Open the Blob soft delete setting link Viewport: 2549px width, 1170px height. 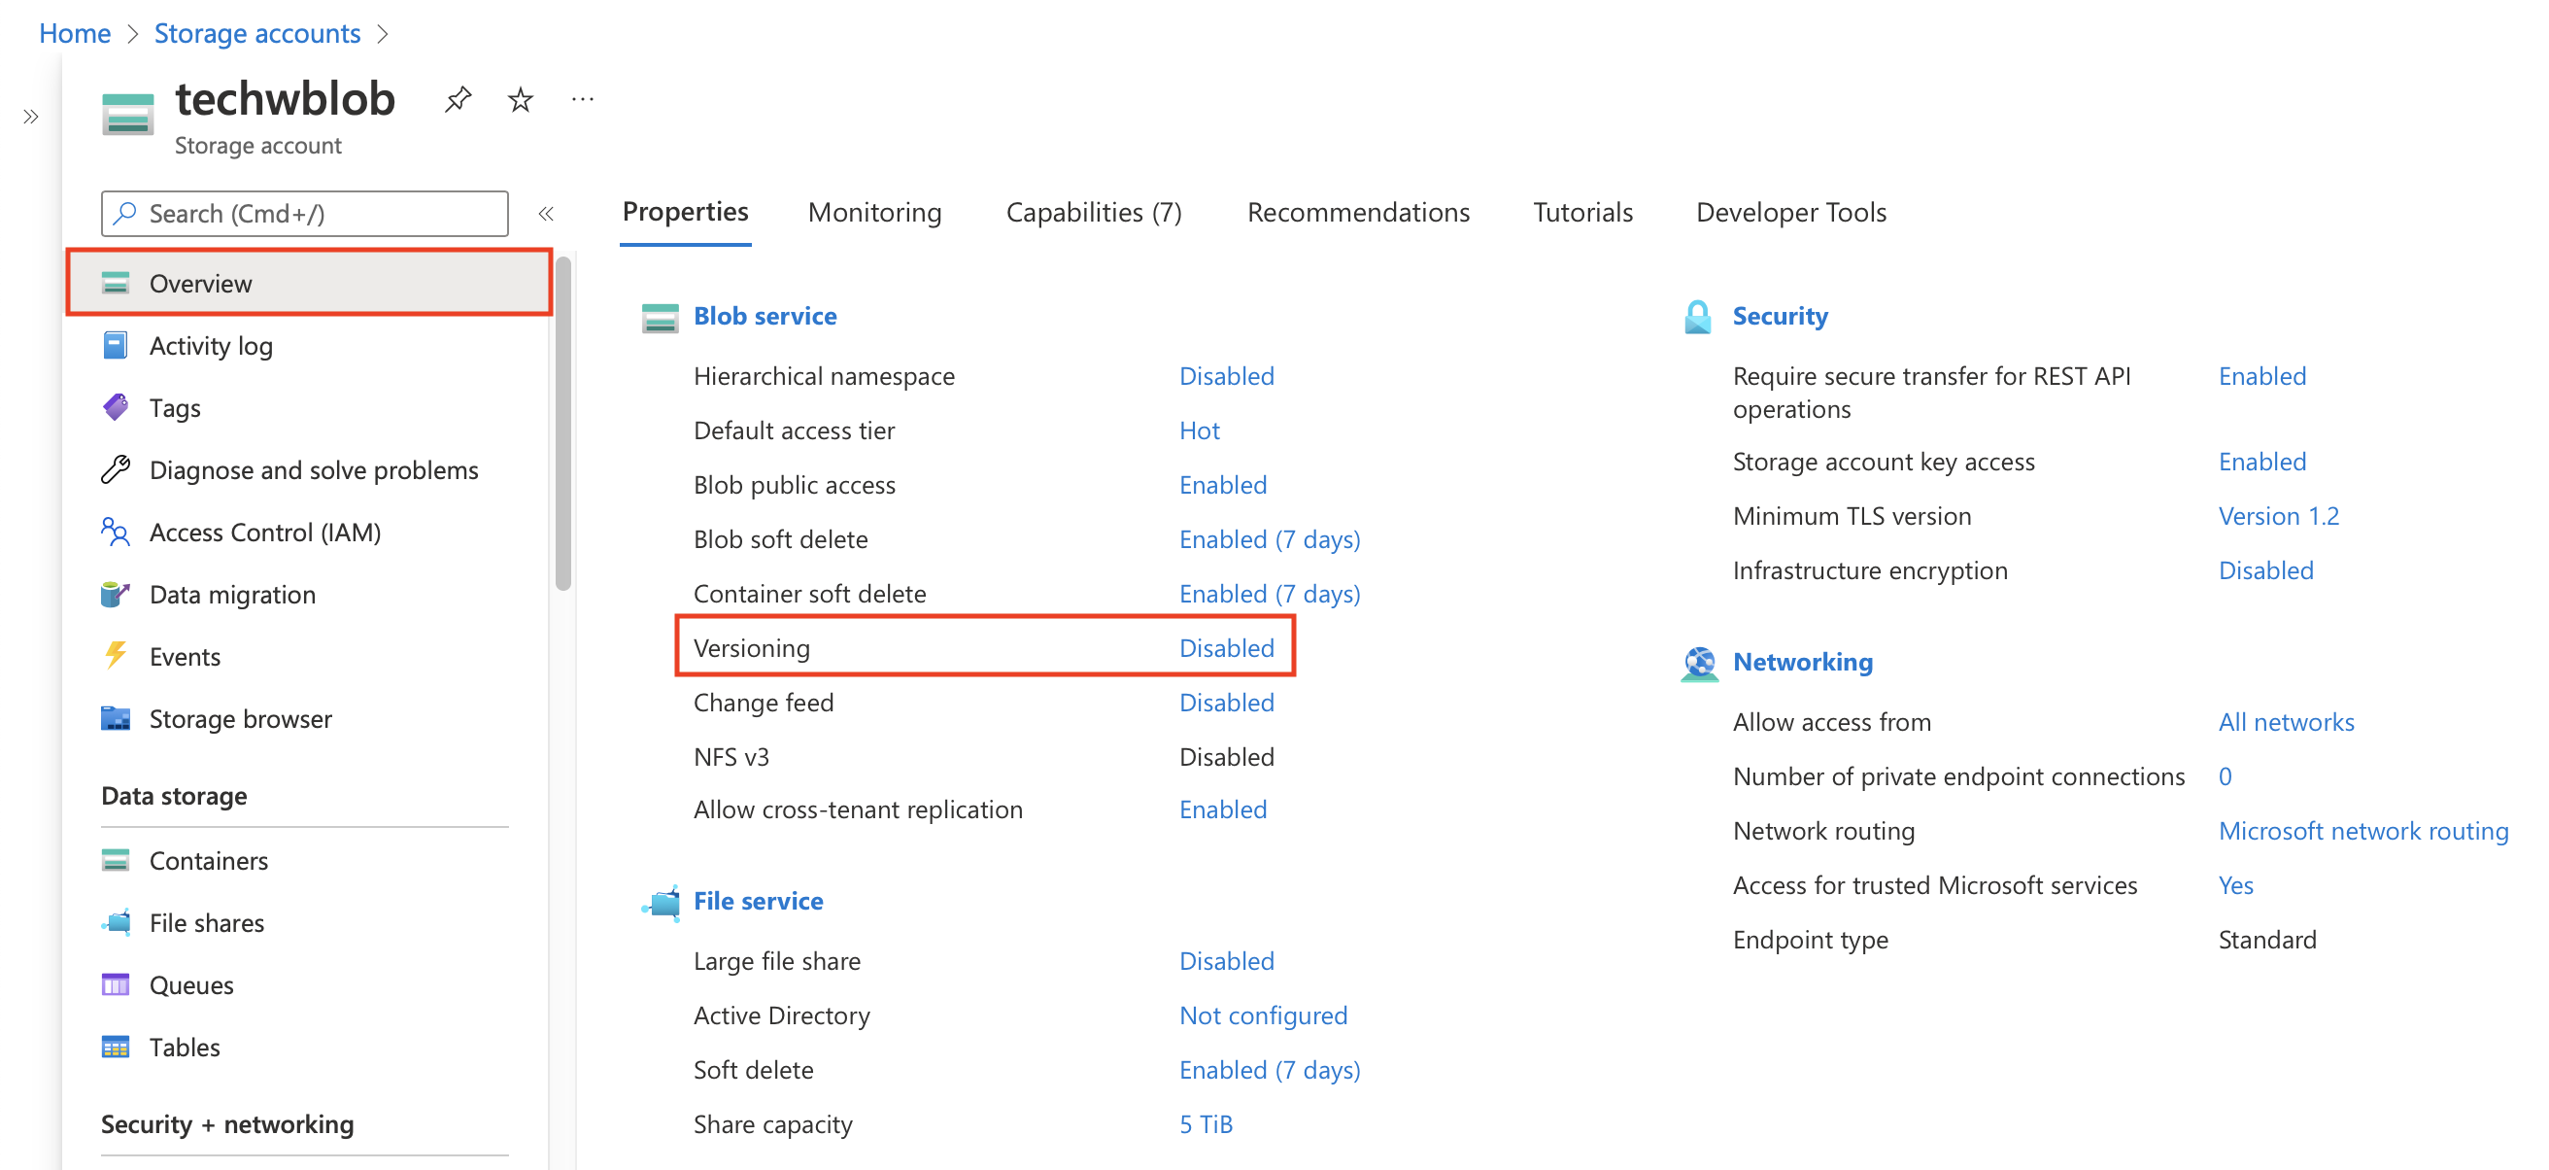tap(1269, 539)
